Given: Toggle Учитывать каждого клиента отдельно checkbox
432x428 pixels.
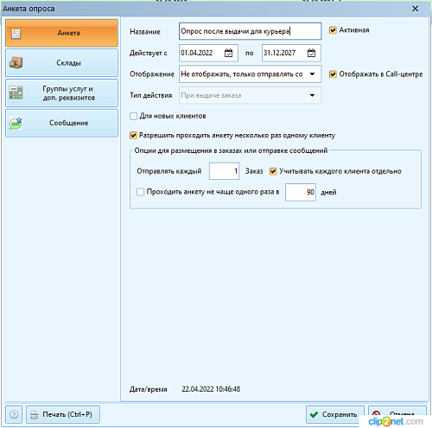Looking at the screenshot, I should (273, 171).
